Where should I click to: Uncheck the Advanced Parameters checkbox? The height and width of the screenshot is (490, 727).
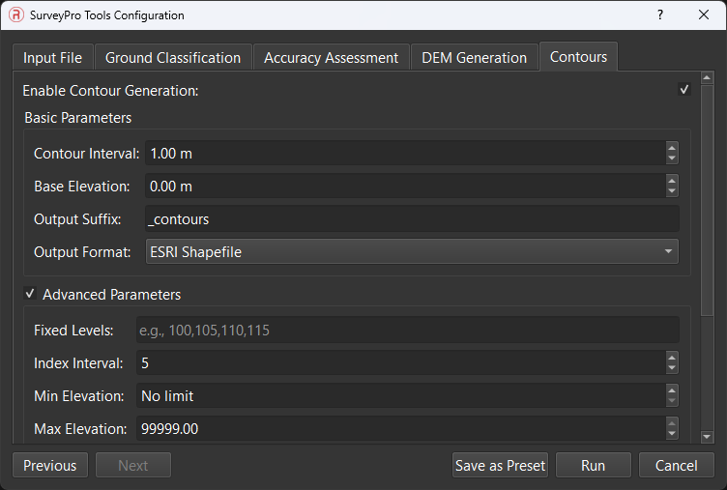[31, 294]
